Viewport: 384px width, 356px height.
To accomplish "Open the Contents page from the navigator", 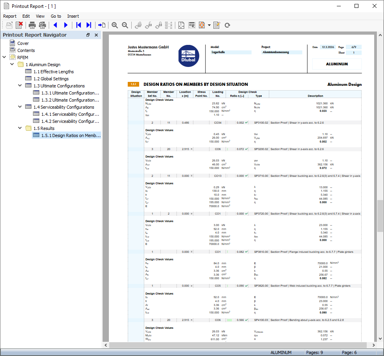I will (x=26, y=50).
